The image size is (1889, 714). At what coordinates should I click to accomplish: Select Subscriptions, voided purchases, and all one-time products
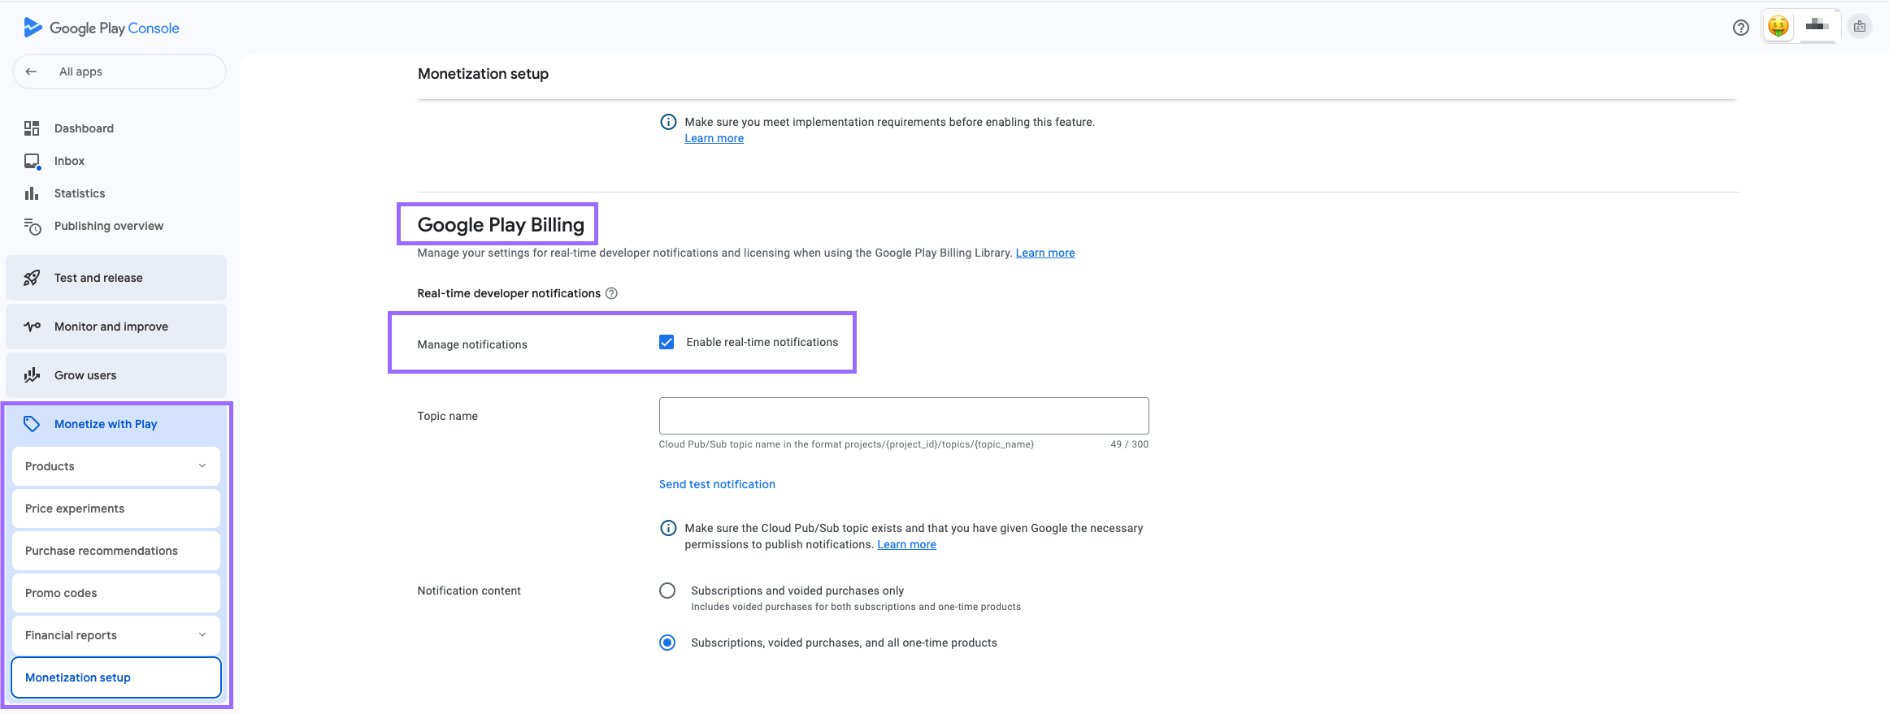tap(667, 643)
